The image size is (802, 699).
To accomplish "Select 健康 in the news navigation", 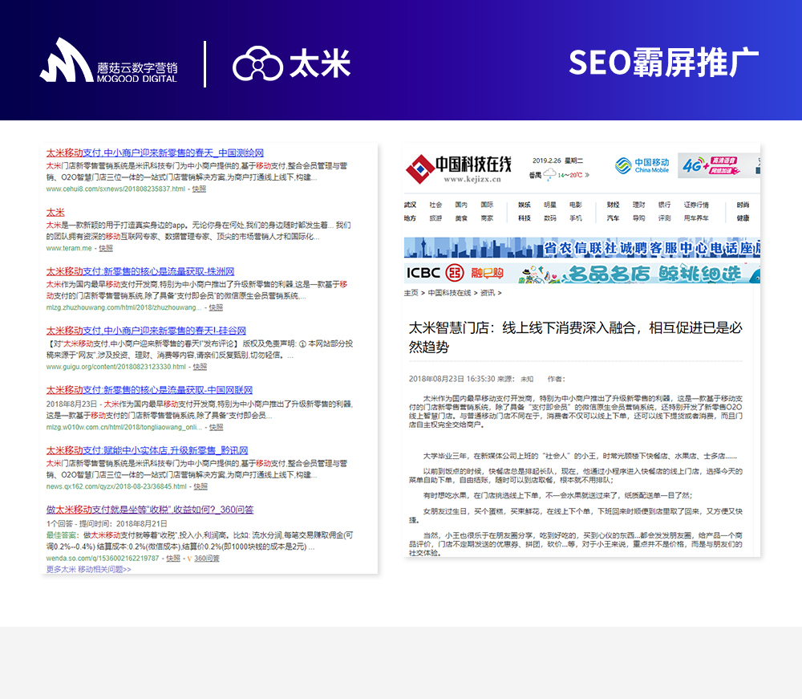I will tap(743, 218).
